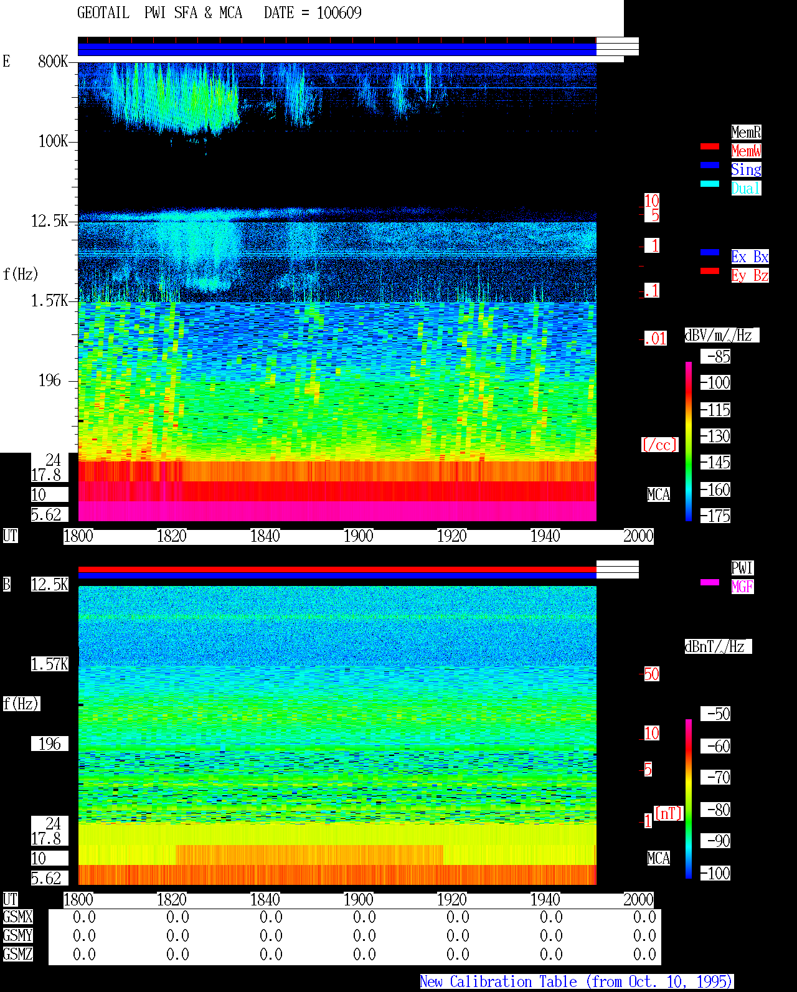Click the GSMY row label
The width and height of the screenshot is (797, 992).
point(17,935)
